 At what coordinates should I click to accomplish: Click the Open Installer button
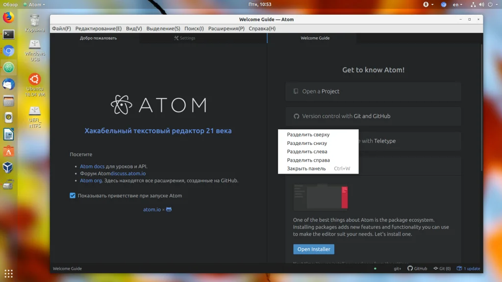(x=314, y=249)
